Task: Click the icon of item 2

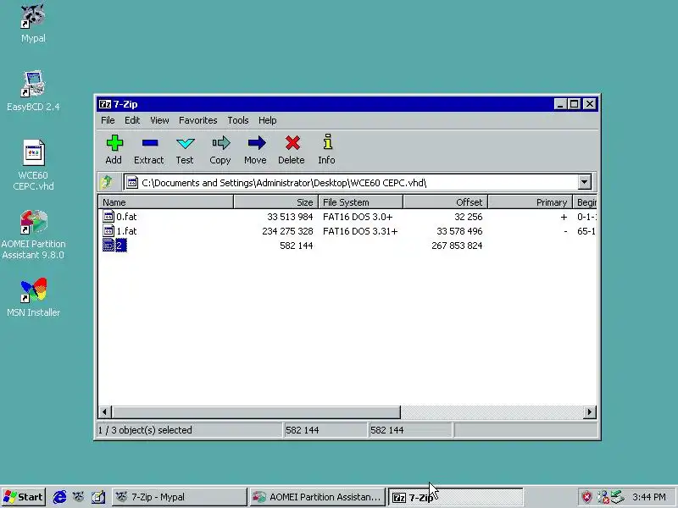Action: click(108, 246)
